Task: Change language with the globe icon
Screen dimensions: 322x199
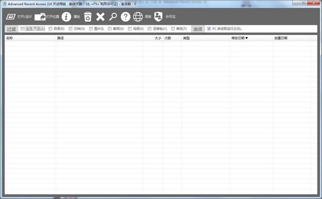Action: tap(138, 17)
